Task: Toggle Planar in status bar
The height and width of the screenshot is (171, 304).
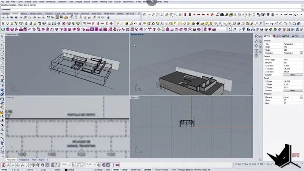Action: coord(116,170)
